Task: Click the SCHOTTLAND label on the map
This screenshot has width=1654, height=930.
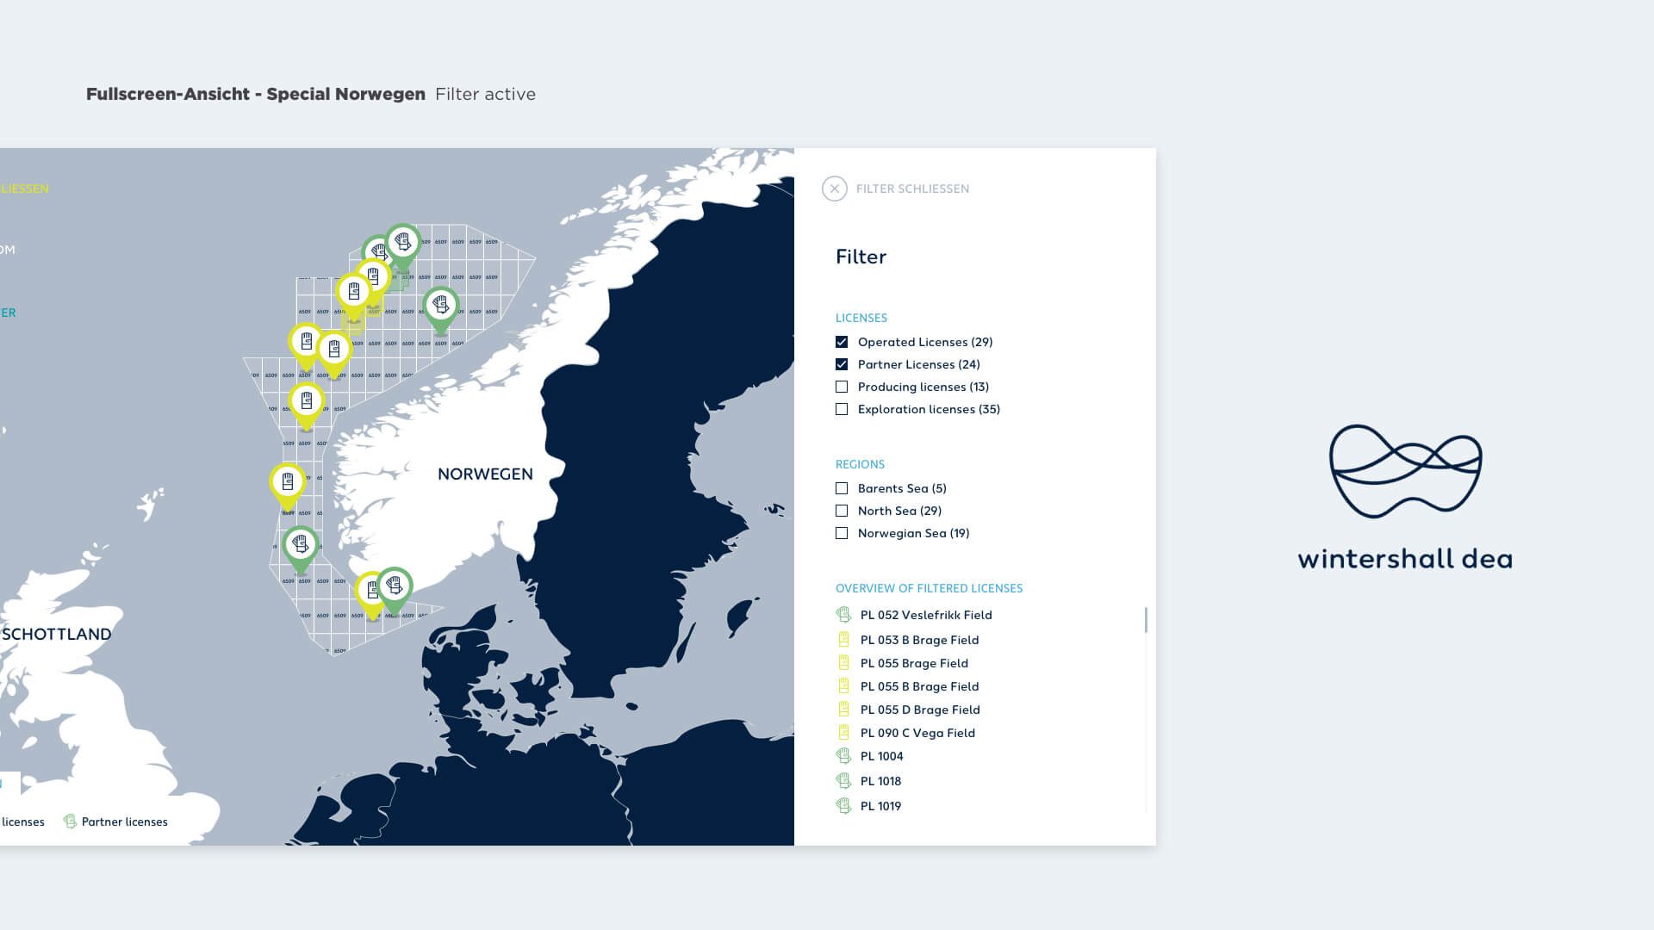Action: pos(57,634)
